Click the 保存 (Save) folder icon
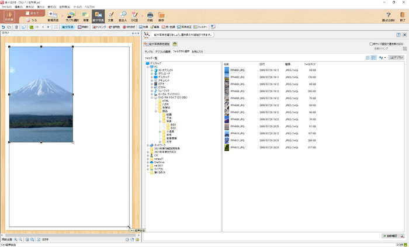The height and width of the screenshot is (247, 409). pos(161,16)
